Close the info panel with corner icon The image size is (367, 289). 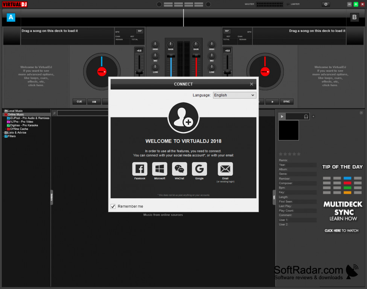click(361, 113)
